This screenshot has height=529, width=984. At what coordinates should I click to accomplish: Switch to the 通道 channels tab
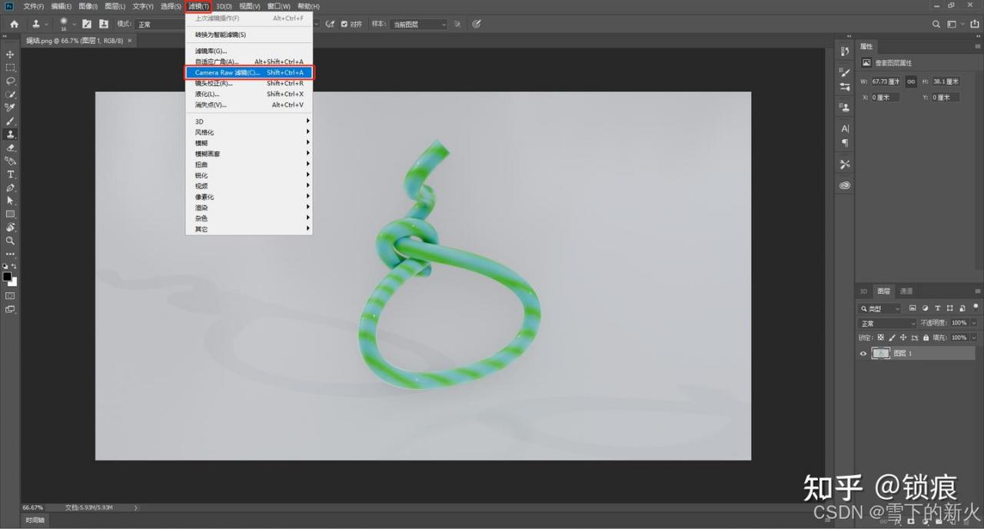point(906,291)
